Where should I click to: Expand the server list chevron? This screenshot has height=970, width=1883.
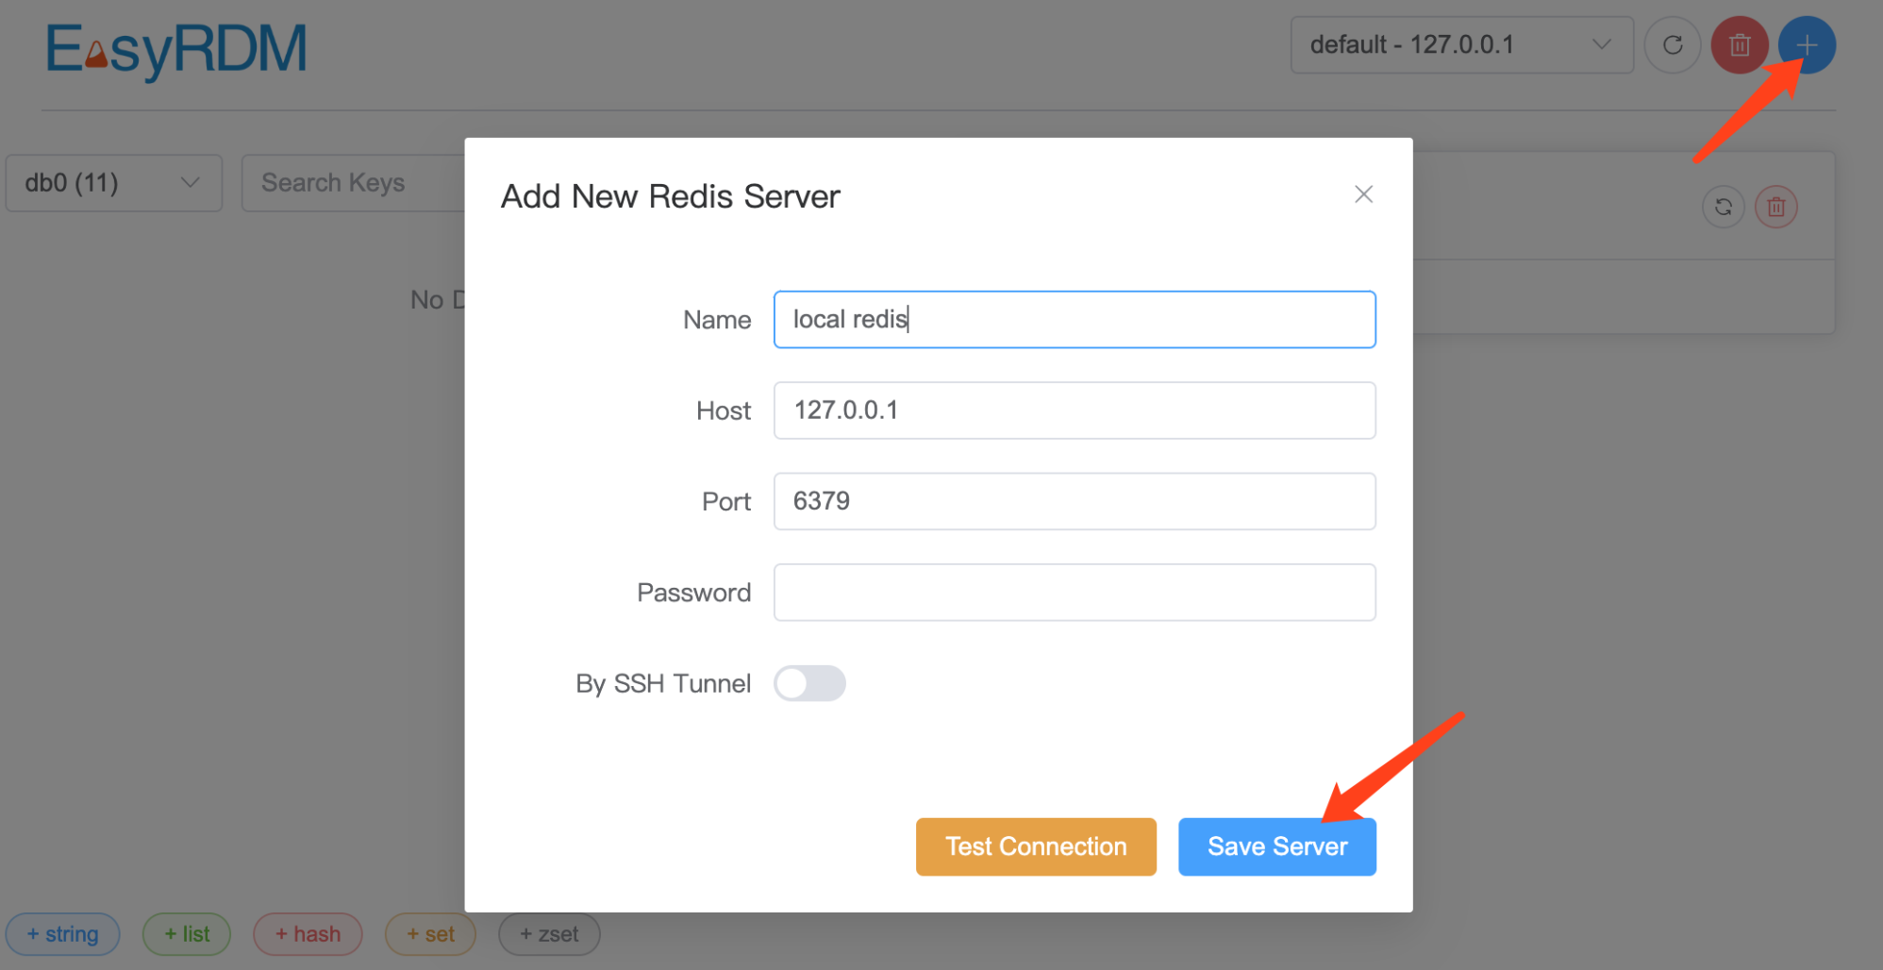(1600, 44)
